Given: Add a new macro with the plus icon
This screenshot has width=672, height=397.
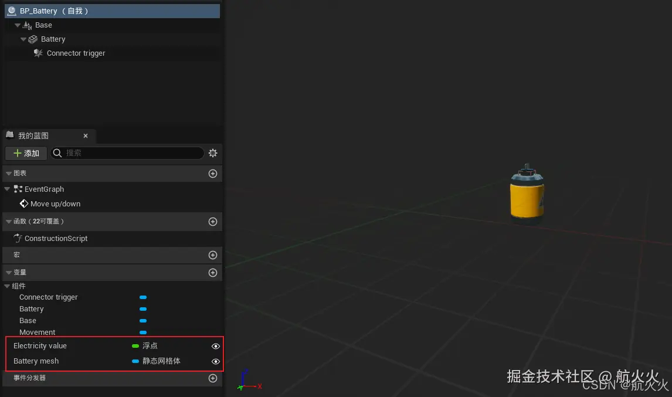Looking at the screenshot, I should click(x=212, y=255).
